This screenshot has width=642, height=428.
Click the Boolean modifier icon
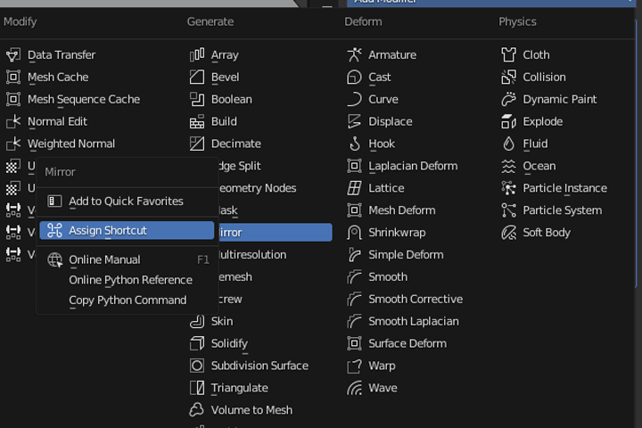coord(197,99)
